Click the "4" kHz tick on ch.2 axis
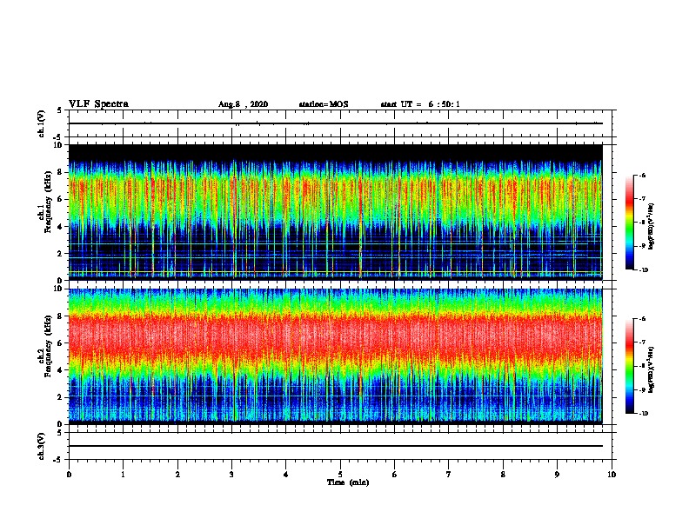 (61, 370)
